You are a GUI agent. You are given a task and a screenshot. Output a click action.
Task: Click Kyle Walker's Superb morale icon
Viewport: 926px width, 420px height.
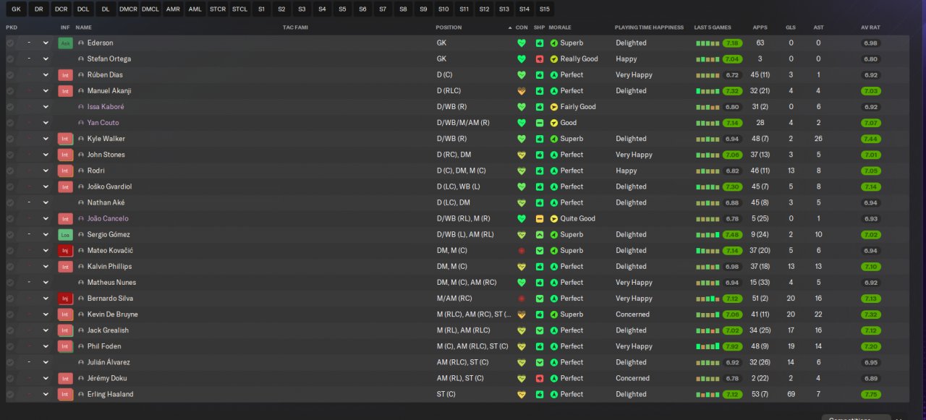(x=554, y=138)
